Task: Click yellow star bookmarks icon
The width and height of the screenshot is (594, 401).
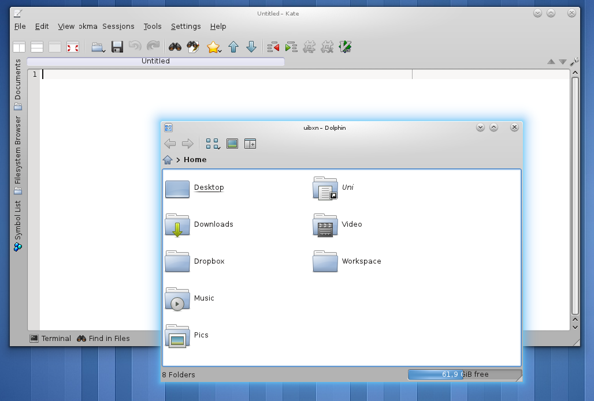Action: (213, 47)
